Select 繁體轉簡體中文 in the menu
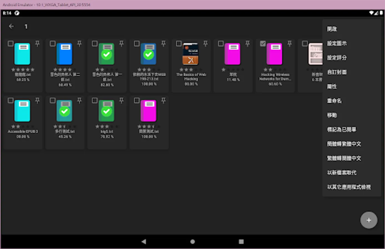The width and height of the screenshot is (385, 249). (x=351, y=158)
